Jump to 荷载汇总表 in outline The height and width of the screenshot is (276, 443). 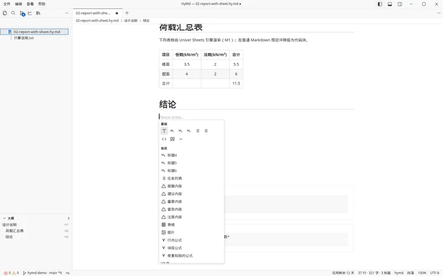(15, 231)
